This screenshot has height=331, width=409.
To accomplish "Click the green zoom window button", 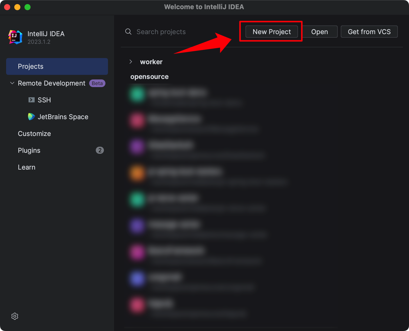I will 28,7.
